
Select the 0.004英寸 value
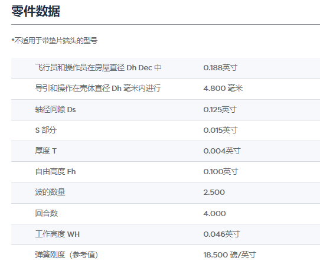[x=222, y=151]
